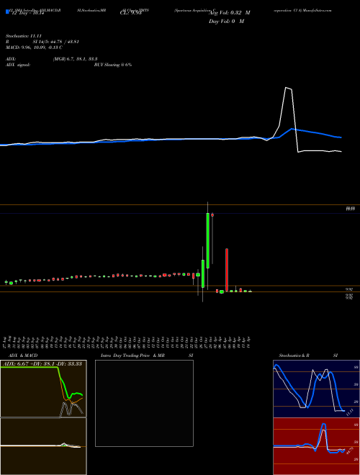The height and width of the screenshot is (475, 360).
Task: Click the white line's peak on the upper chart
Action: [286, 88]
